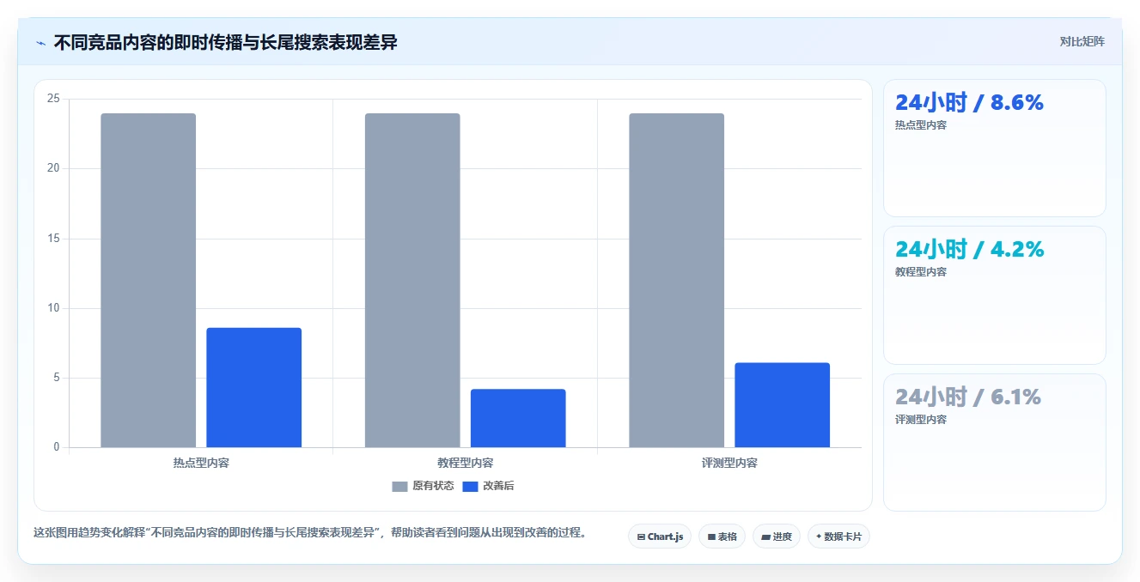Click the lightning icon beside the title
Image resolution: width=1140 pixels, height=582 pixels.
40,43
